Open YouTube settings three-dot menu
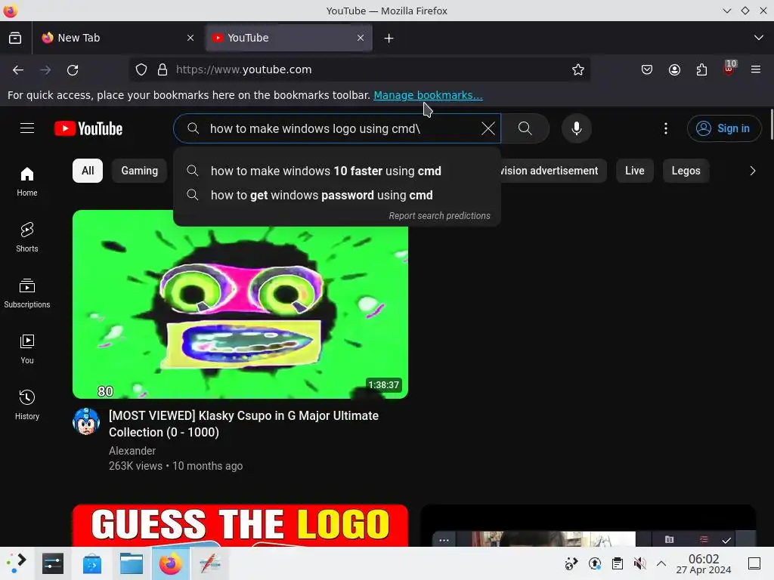This screenshot has width=774, height=580. click(665, 128)
